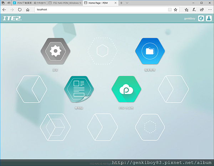
Task: Open the globe language icon
Action: coord(201,18)
